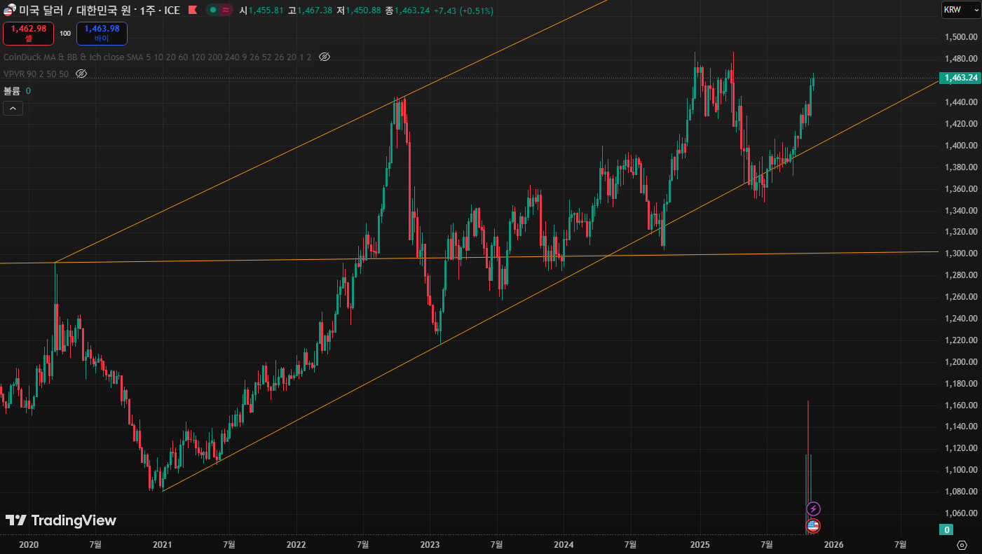Viewport: 982px width, 554px height.
Task: Click the high value 1,467.38
Action: point(315,11)
